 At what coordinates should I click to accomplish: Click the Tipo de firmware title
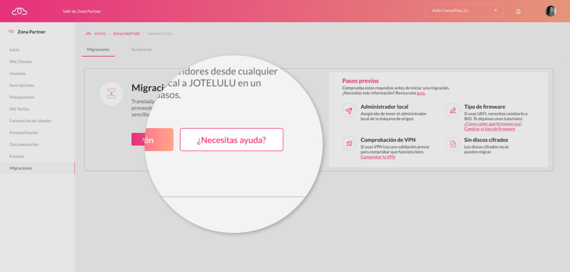pos(484,107)
